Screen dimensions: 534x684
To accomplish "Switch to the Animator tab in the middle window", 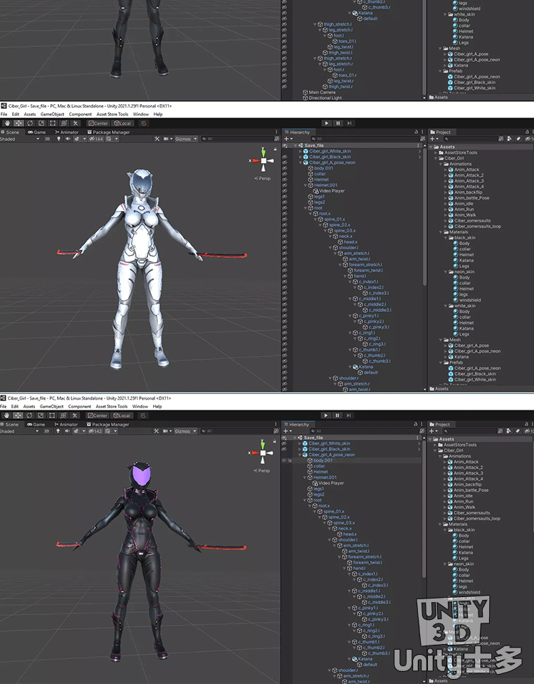I will pos(67,133).
